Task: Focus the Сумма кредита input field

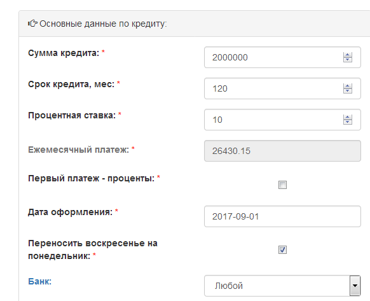Action: 282,57
